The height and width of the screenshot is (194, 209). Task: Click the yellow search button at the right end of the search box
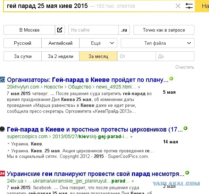point(202,6)
